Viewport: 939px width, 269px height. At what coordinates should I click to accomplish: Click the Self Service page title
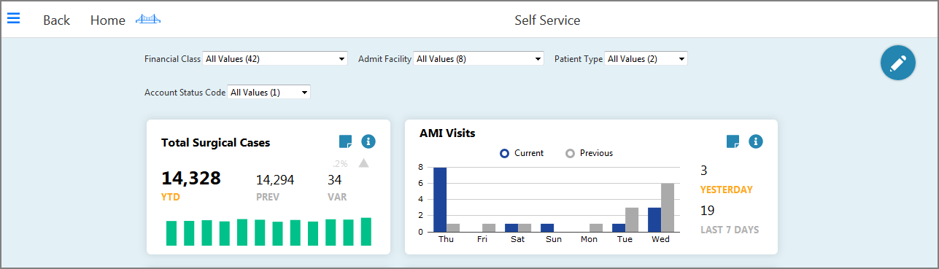(x=547, y=20)
